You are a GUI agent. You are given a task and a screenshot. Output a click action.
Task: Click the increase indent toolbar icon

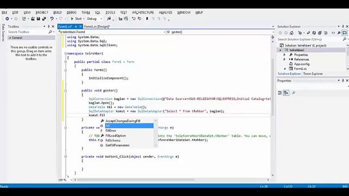pos(126,19)
